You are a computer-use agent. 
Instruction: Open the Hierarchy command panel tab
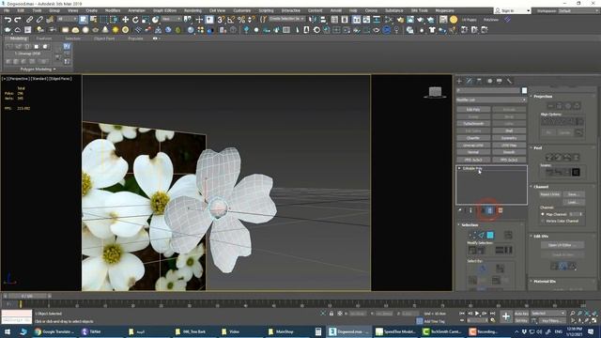coord(480,81)
